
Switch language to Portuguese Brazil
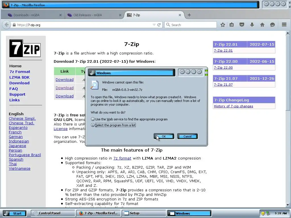click(25, 155)
